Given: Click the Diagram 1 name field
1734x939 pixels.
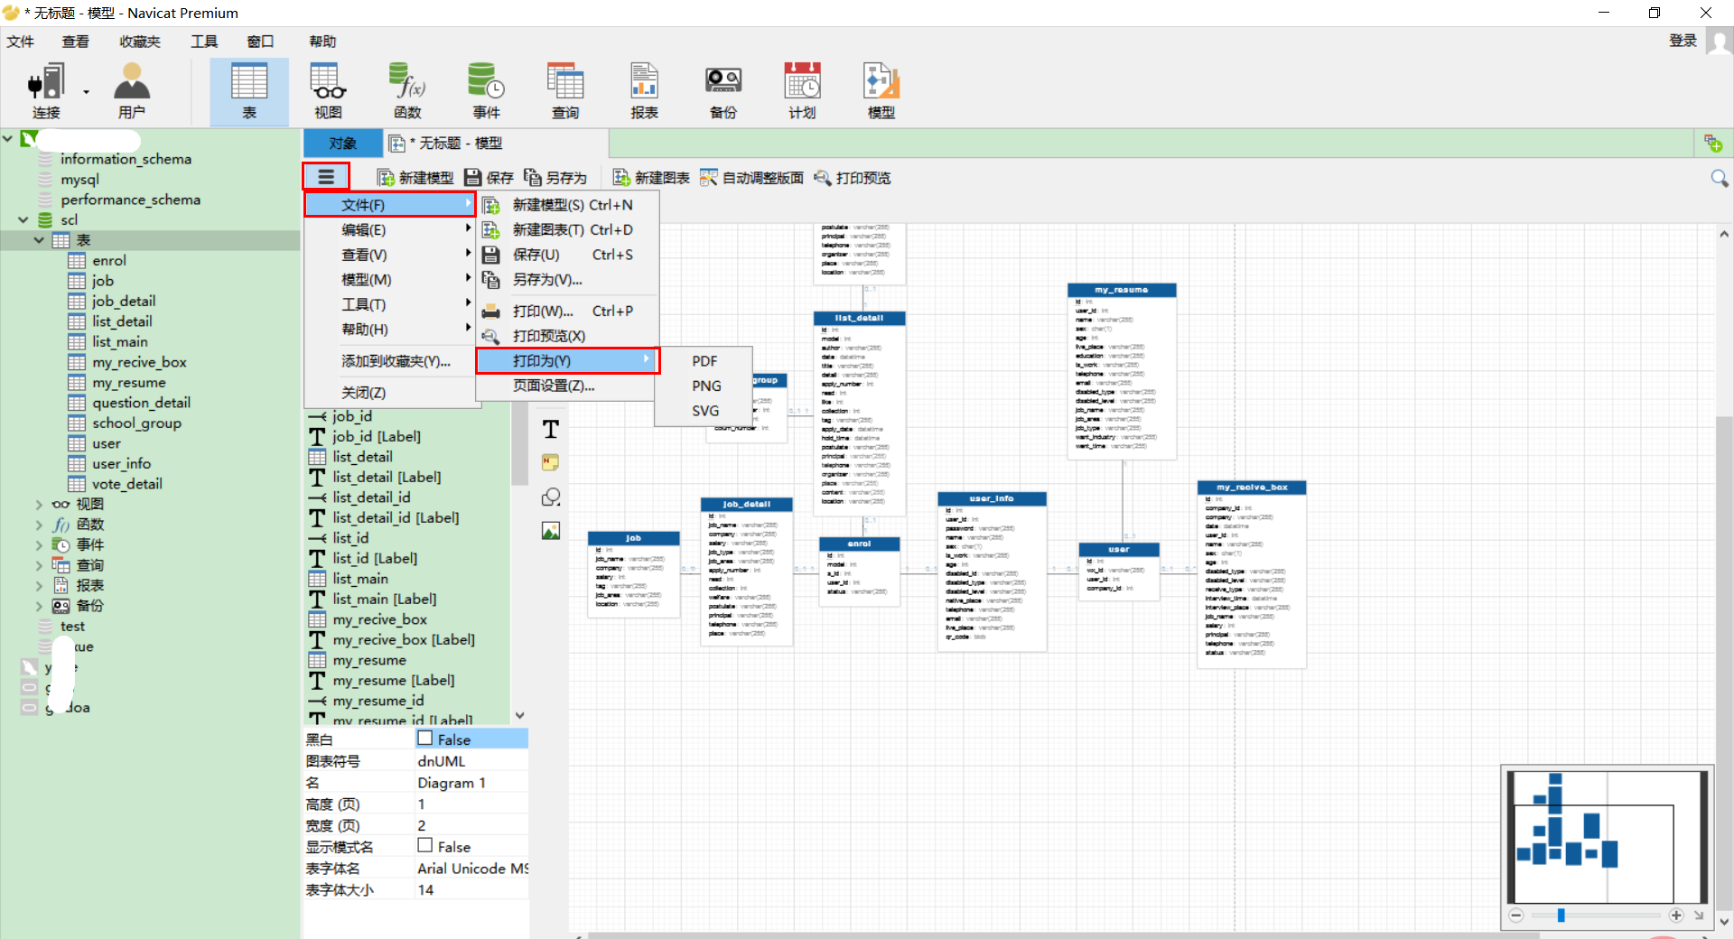Looking at the screenshot, I should pos(471,783).
